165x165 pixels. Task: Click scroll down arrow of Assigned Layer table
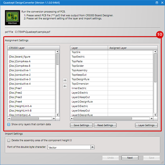(x=155, y=115)
